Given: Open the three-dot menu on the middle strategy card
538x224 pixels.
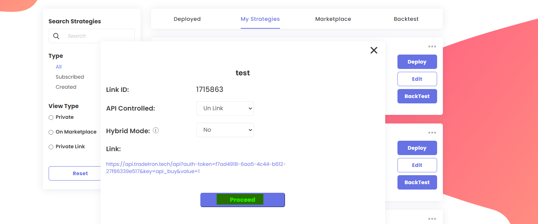Looking at the screenshot, I should (432, 132).
